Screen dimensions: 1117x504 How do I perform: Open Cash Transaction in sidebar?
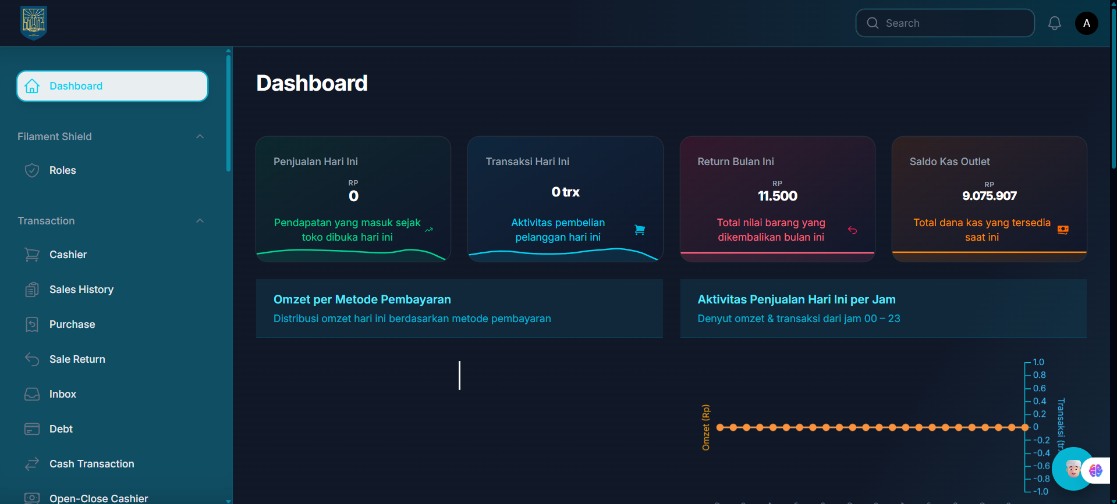point(91,464)
